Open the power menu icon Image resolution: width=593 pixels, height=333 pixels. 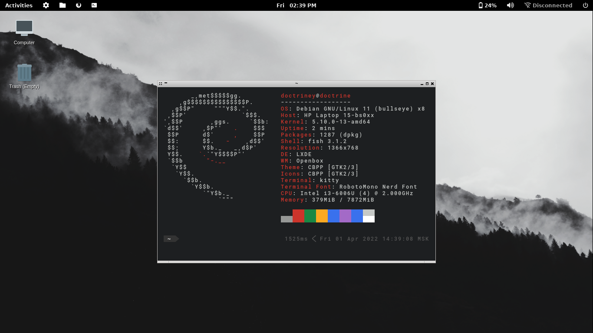tap(585, 5)
